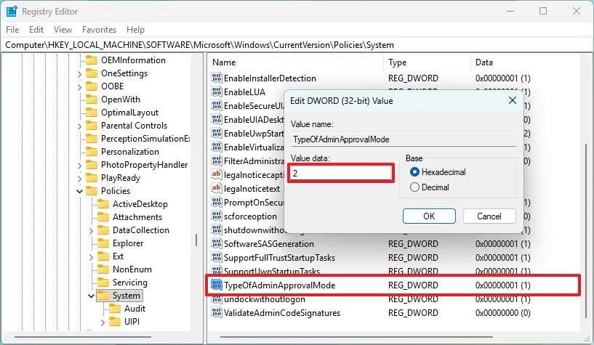Click the Policies folder icon
This screenshot has width=594, height=345.
pos(92,190)
